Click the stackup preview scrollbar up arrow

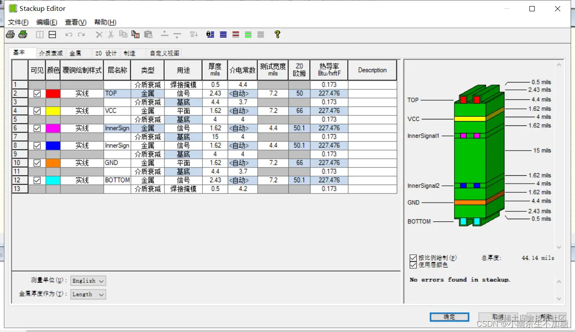(559, 65)
